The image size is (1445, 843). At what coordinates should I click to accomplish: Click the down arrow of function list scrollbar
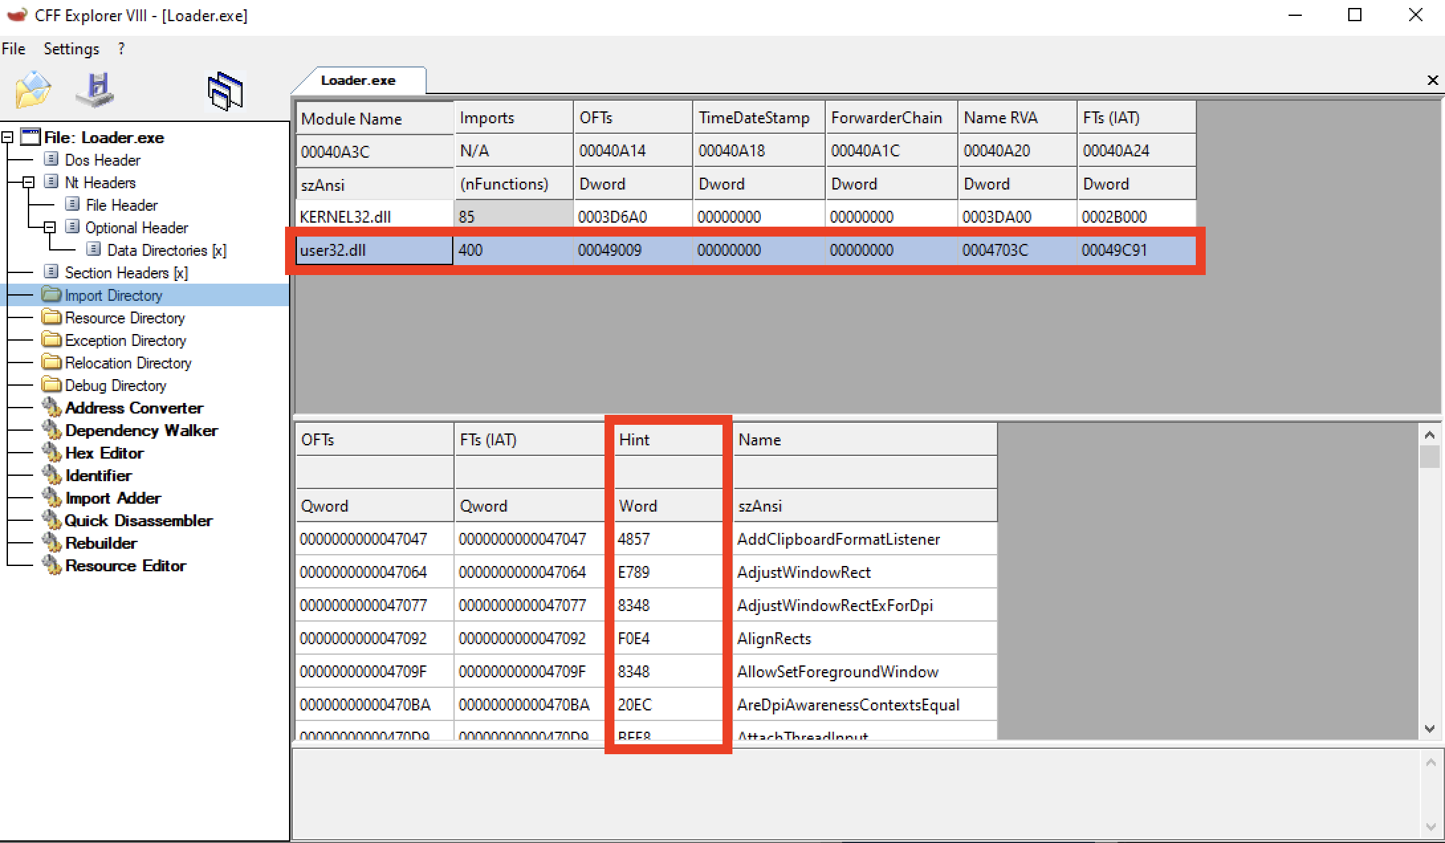coord(1429,728)
